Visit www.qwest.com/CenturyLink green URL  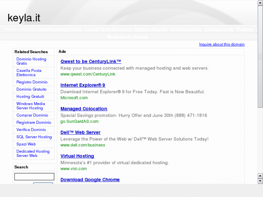88,74
